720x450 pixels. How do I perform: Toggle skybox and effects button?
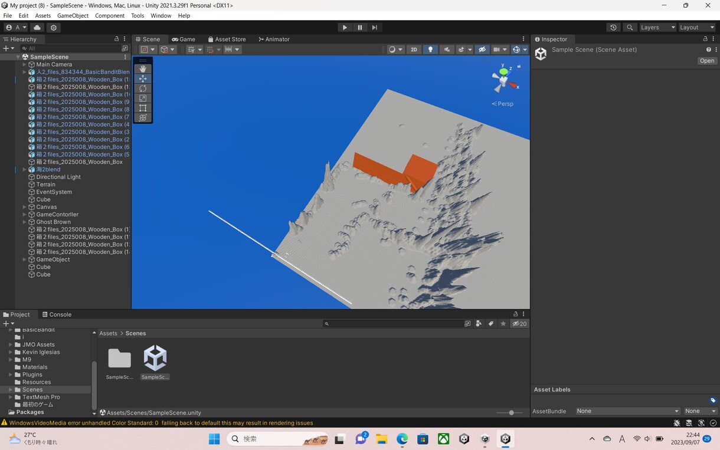[x=462, y=50]
